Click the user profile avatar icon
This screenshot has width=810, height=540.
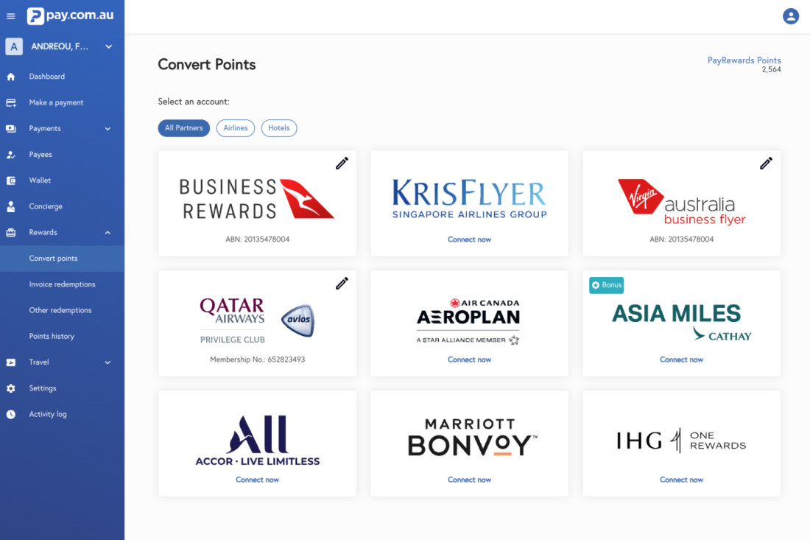tap(791, 16)
